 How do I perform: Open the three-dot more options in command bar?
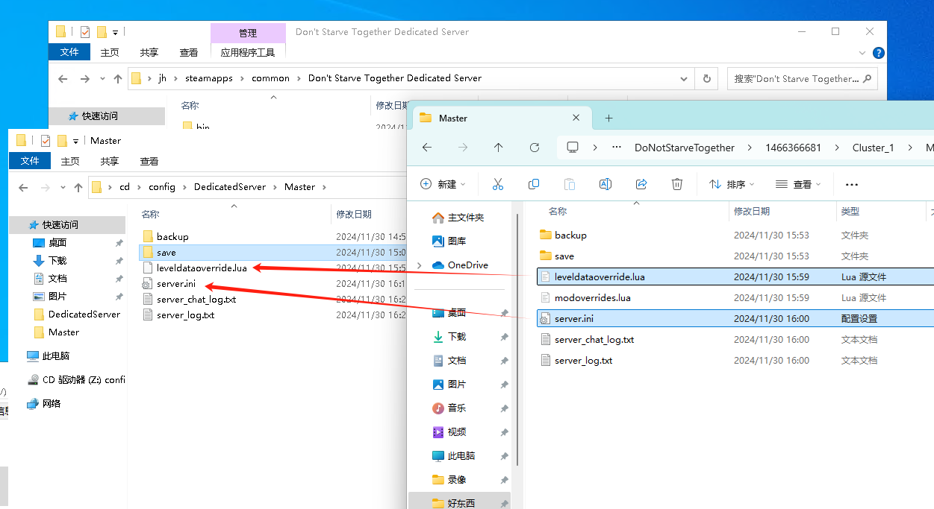852,184
